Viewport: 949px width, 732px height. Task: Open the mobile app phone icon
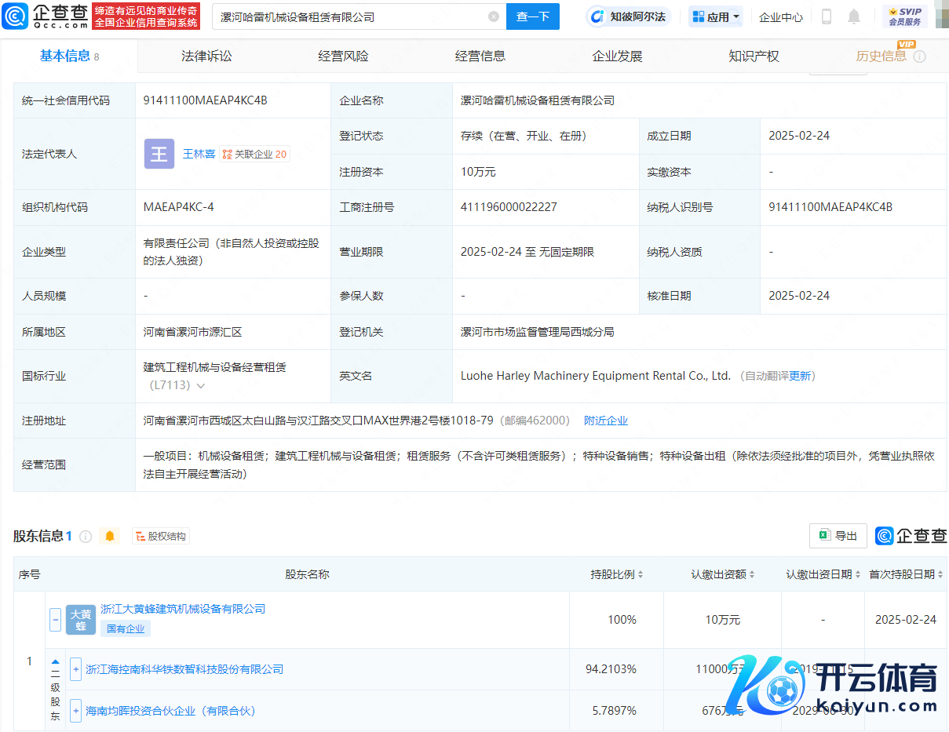pos(827,16)
